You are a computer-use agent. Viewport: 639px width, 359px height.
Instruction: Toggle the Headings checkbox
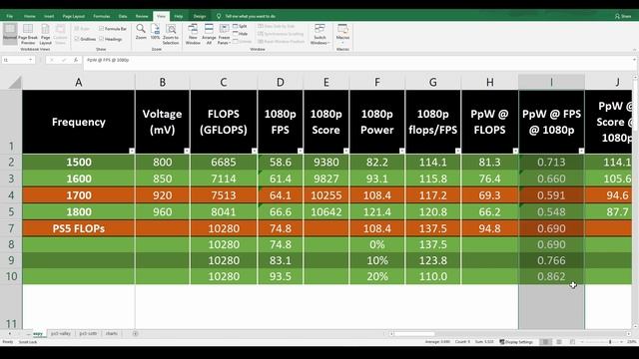click(x=101, y=39)
